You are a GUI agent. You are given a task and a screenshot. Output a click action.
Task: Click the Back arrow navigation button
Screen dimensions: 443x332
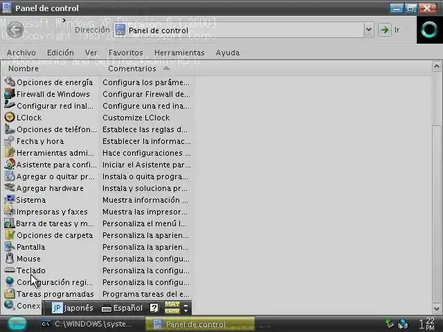pyautogui.click(x=15, y=29)
